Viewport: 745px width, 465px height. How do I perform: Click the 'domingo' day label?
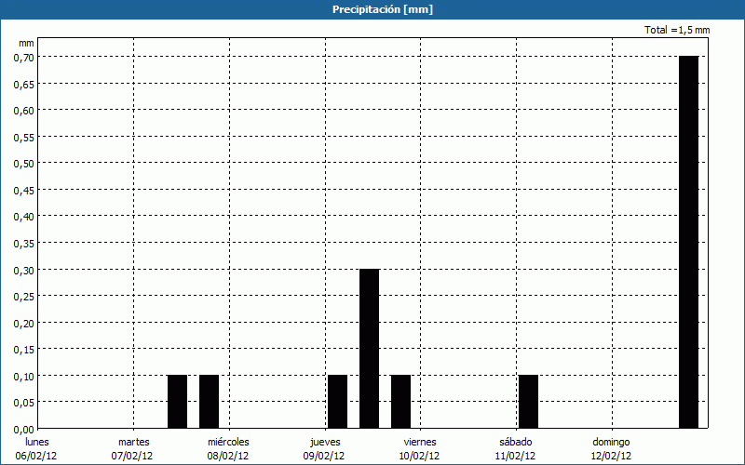point(612,442)
